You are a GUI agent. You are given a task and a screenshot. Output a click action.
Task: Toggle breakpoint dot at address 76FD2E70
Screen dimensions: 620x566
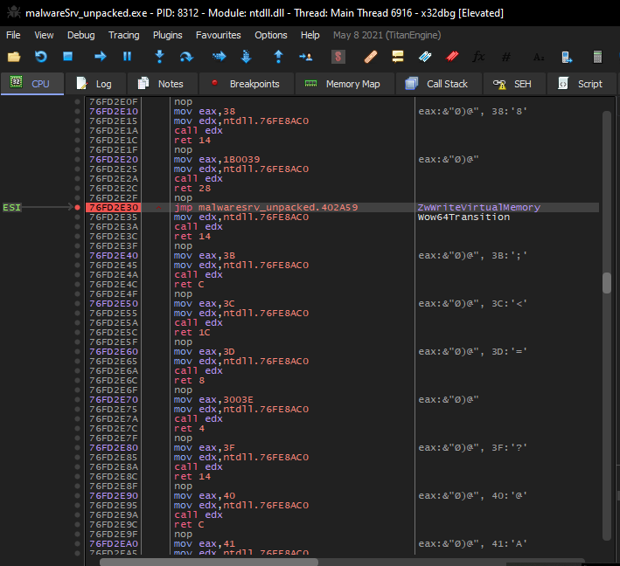[x=78, y=397]
